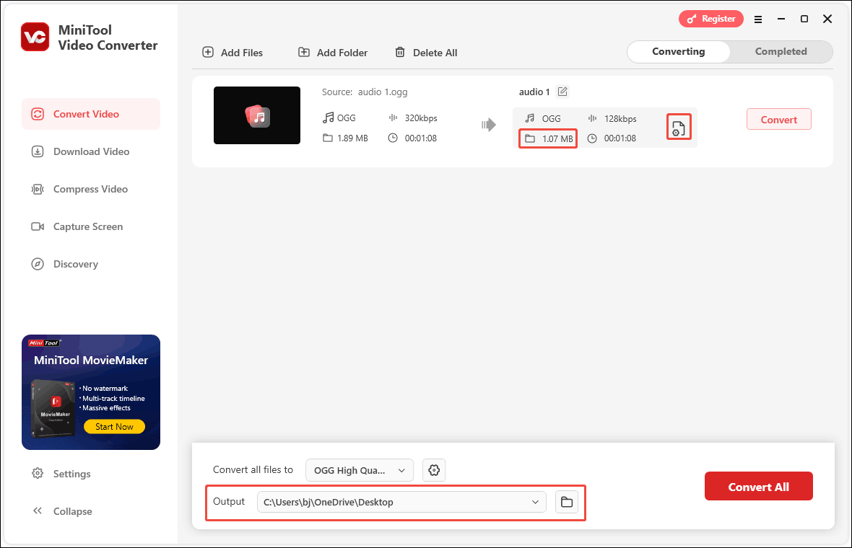Screen dimensions: 852x548
Task: Click the 1.07 MB output size text
Action: coord(557,139)
